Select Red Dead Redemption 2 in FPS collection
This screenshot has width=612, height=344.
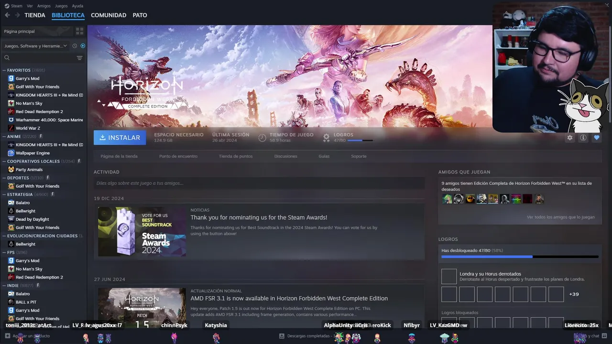coord(39,277)
